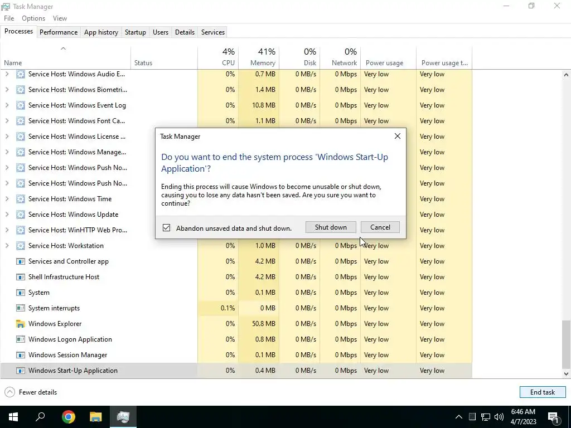Show hidden system tray icons
571x428 pixels.
459,417
